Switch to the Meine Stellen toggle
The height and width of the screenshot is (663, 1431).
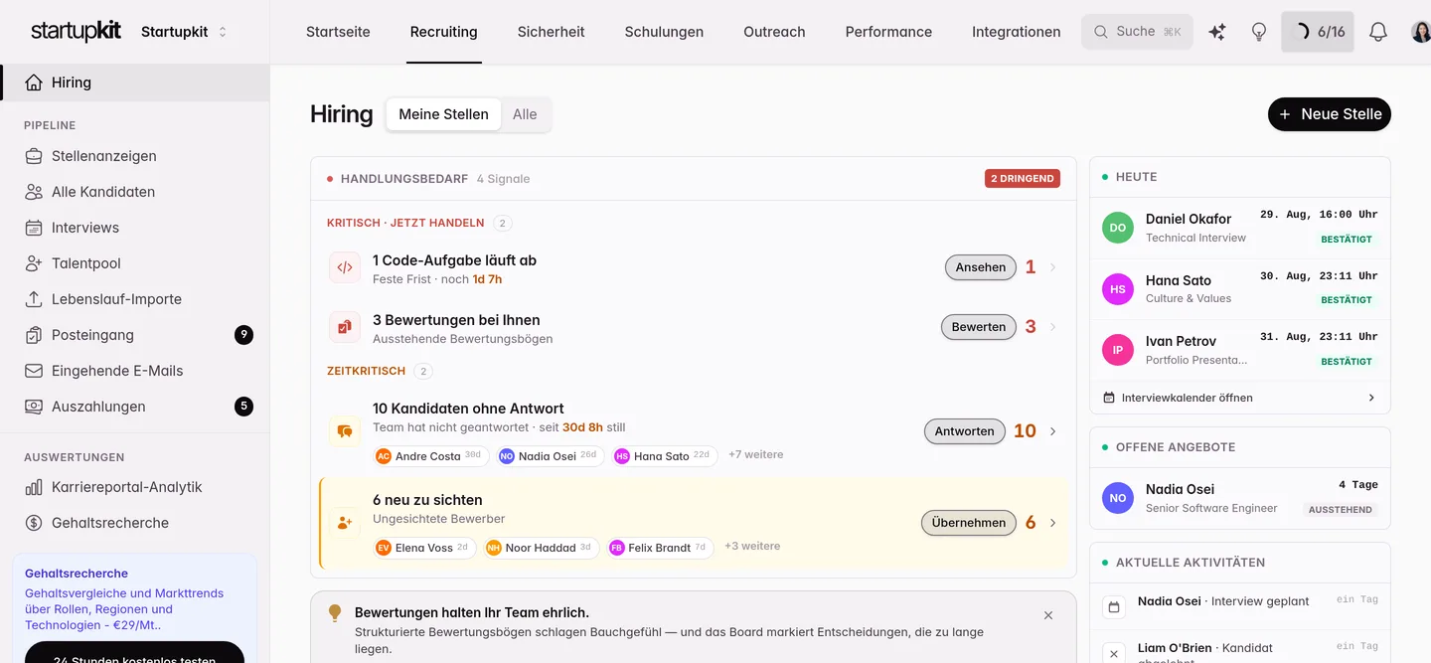click(x=443, y=114)
